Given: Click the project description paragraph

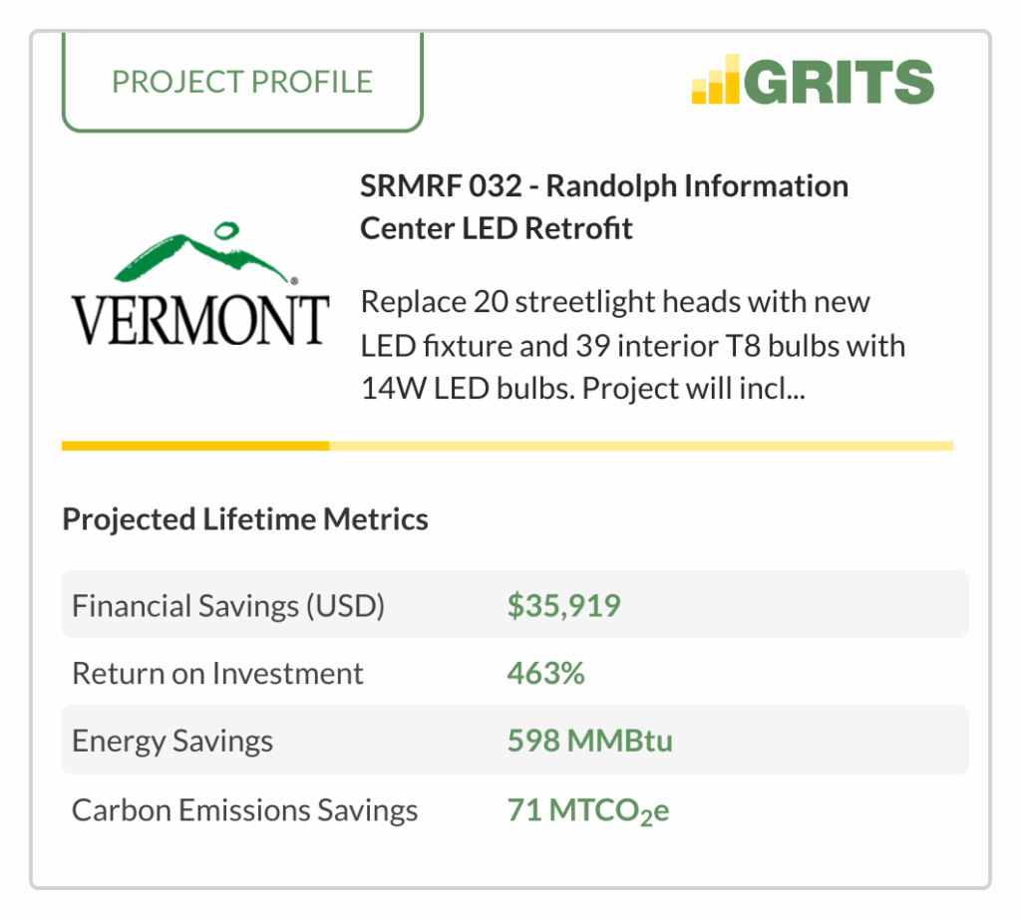Looking at the screenshot, I should (632, 345).
